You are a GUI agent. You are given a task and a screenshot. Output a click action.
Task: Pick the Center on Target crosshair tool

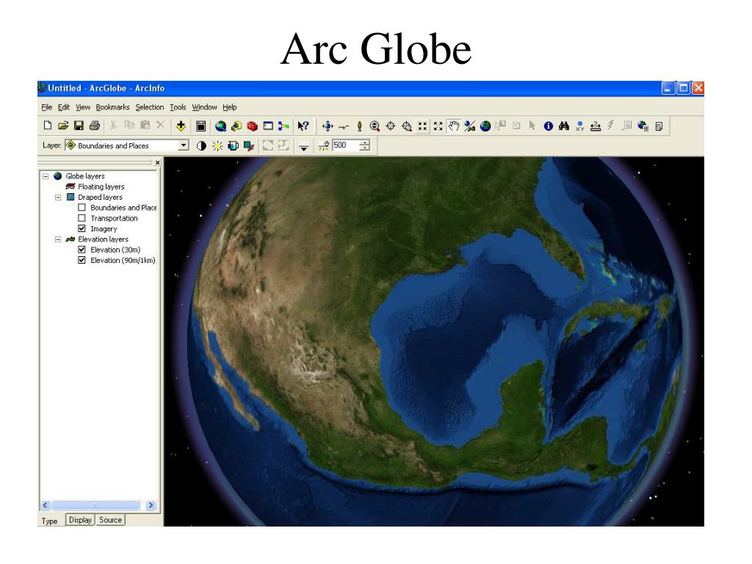391,126
